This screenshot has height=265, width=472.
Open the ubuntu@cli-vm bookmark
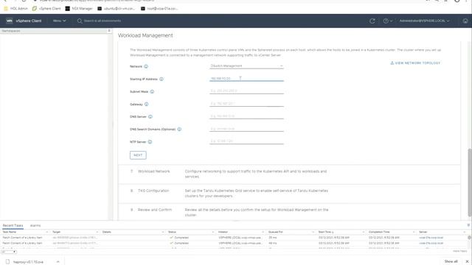[x=117, y=9]
